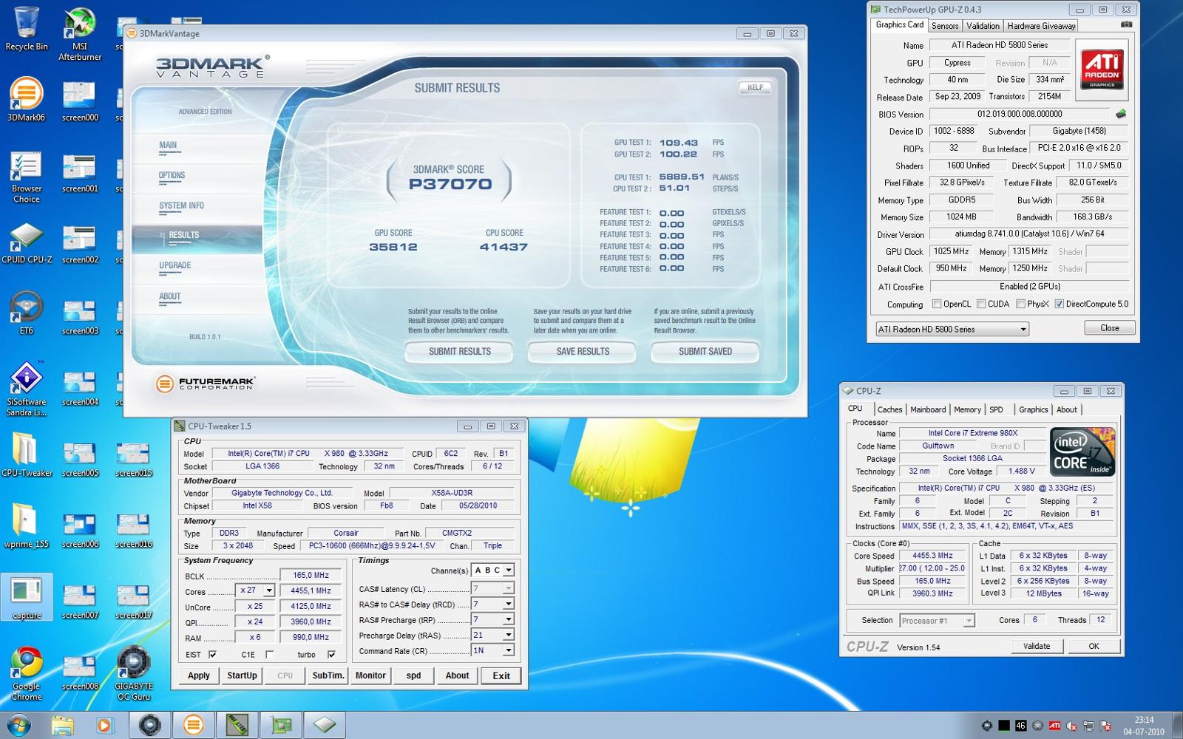1183x739 pixels.
Task: Switch to the Sensors tab in GPU-Z
Action: [x=945, y=26]
